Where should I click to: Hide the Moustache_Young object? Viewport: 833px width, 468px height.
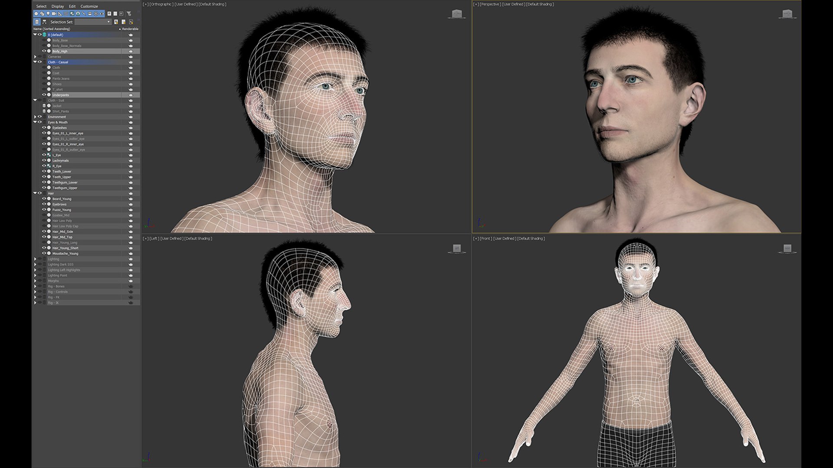coord(44,253)
